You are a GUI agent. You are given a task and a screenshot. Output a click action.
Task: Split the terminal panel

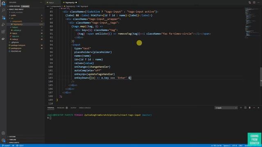click(x=245, y=108)
